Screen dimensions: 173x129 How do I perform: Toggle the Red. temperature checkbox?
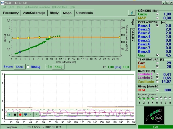[157, 67]
